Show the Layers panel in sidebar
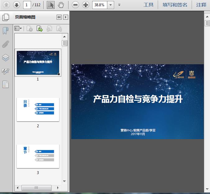Screen dimensions: 210x194 (x=6, y=58)
